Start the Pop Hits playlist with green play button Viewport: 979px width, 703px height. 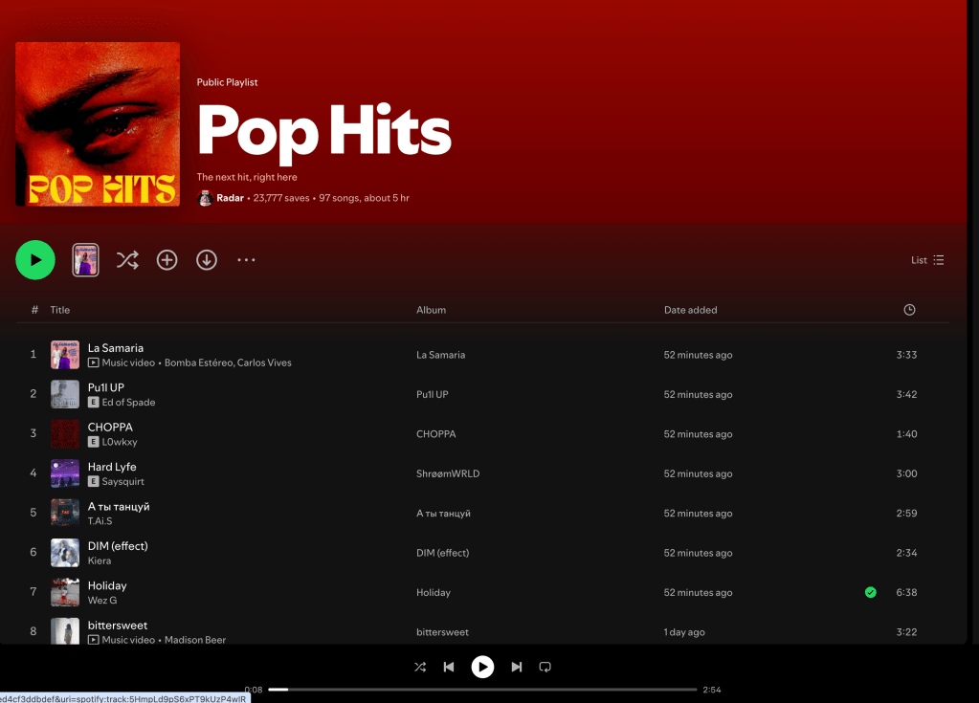pyautogui.click(x=35, y=260)
